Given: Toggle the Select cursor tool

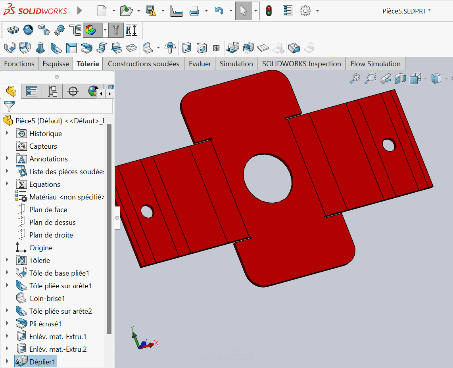Looking at the screenshot, I should click(x=244, y=11).
